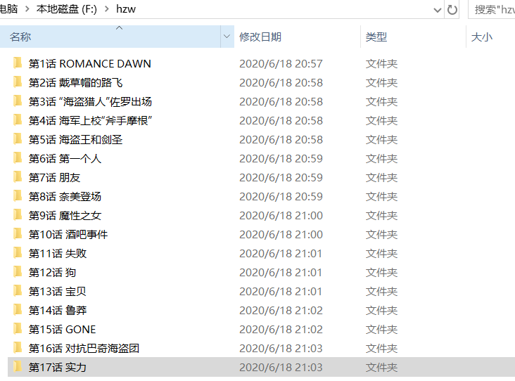Click the date 2020/6/18 20:57
The width and height of the screenshot is (515, 381).
(x=281, y=63)
